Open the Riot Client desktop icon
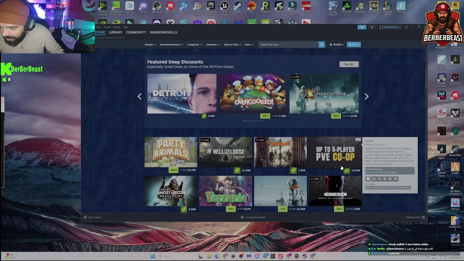This screenshot has height=261, width=464. point(170,8)
